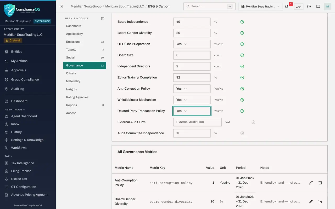Screen dimensions: 335x209
Task: Edit the Anti-Corruption Policy metric row
Action: click(311, 183)
